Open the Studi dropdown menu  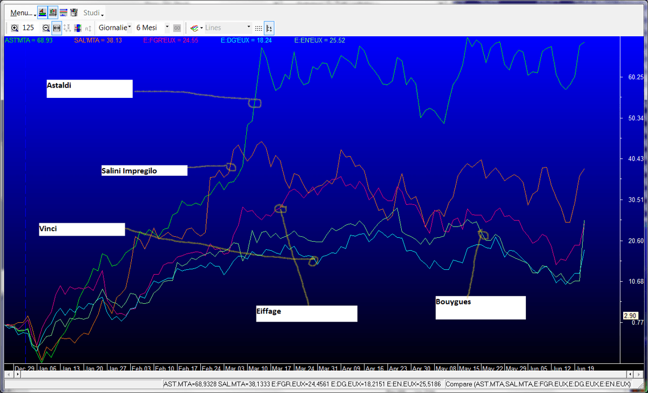93,12
